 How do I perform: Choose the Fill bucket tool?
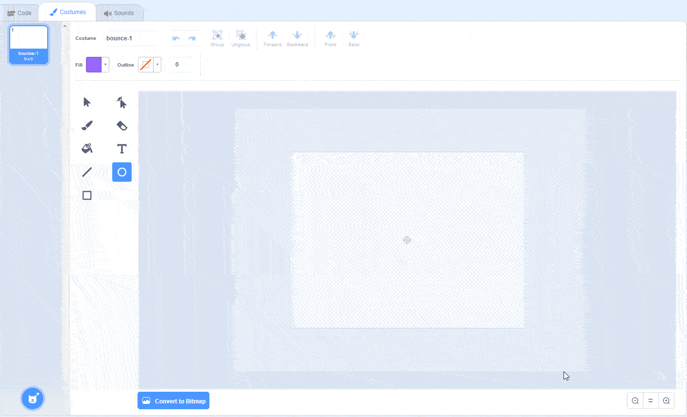tap(86, 148)
